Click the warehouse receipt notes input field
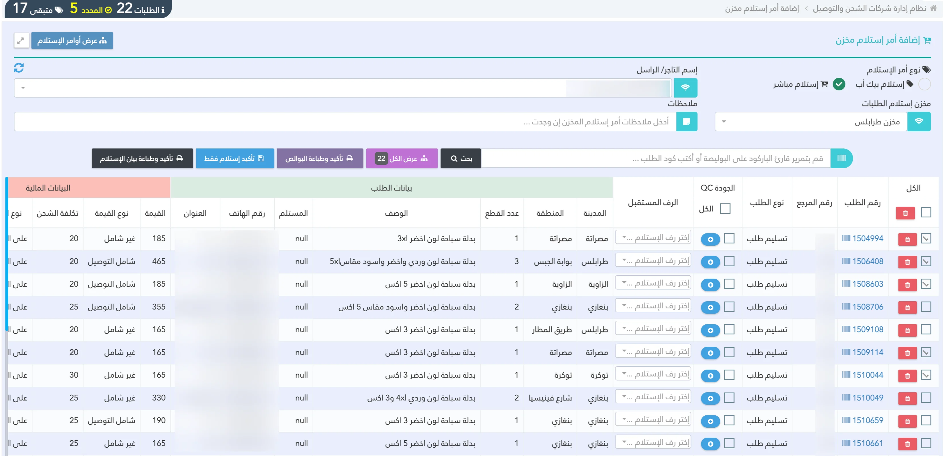 tap(345, 122)
